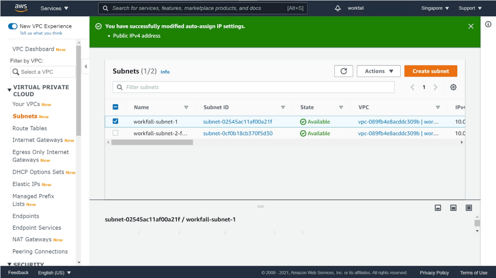The height and width of the screenshot is (278, 496).
Task: Go to previous page of subnets
Action: point(413,87)
